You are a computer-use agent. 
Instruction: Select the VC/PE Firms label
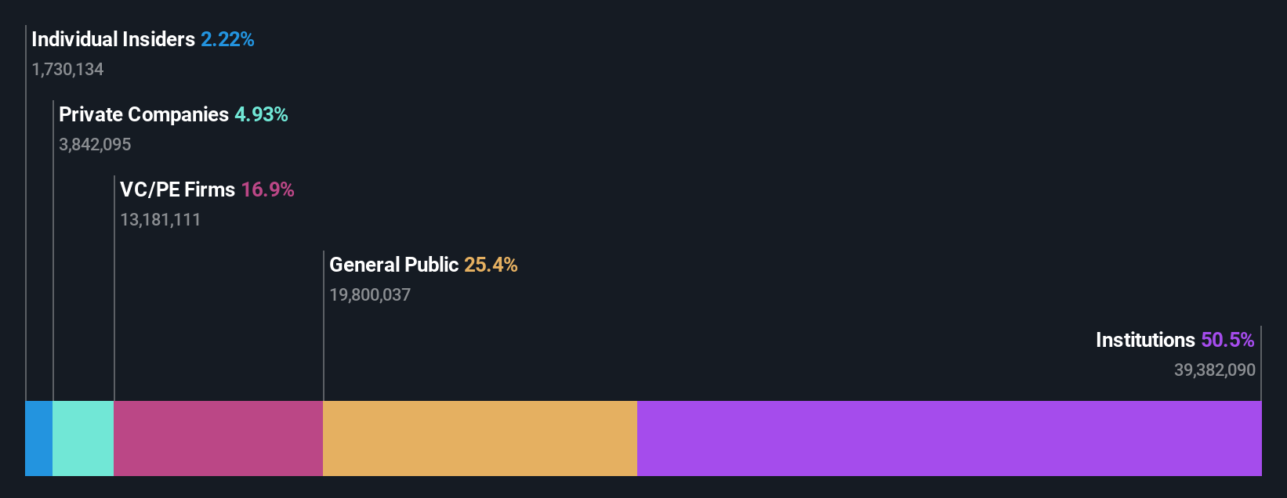pyautogui.click(x=177, y=189)
